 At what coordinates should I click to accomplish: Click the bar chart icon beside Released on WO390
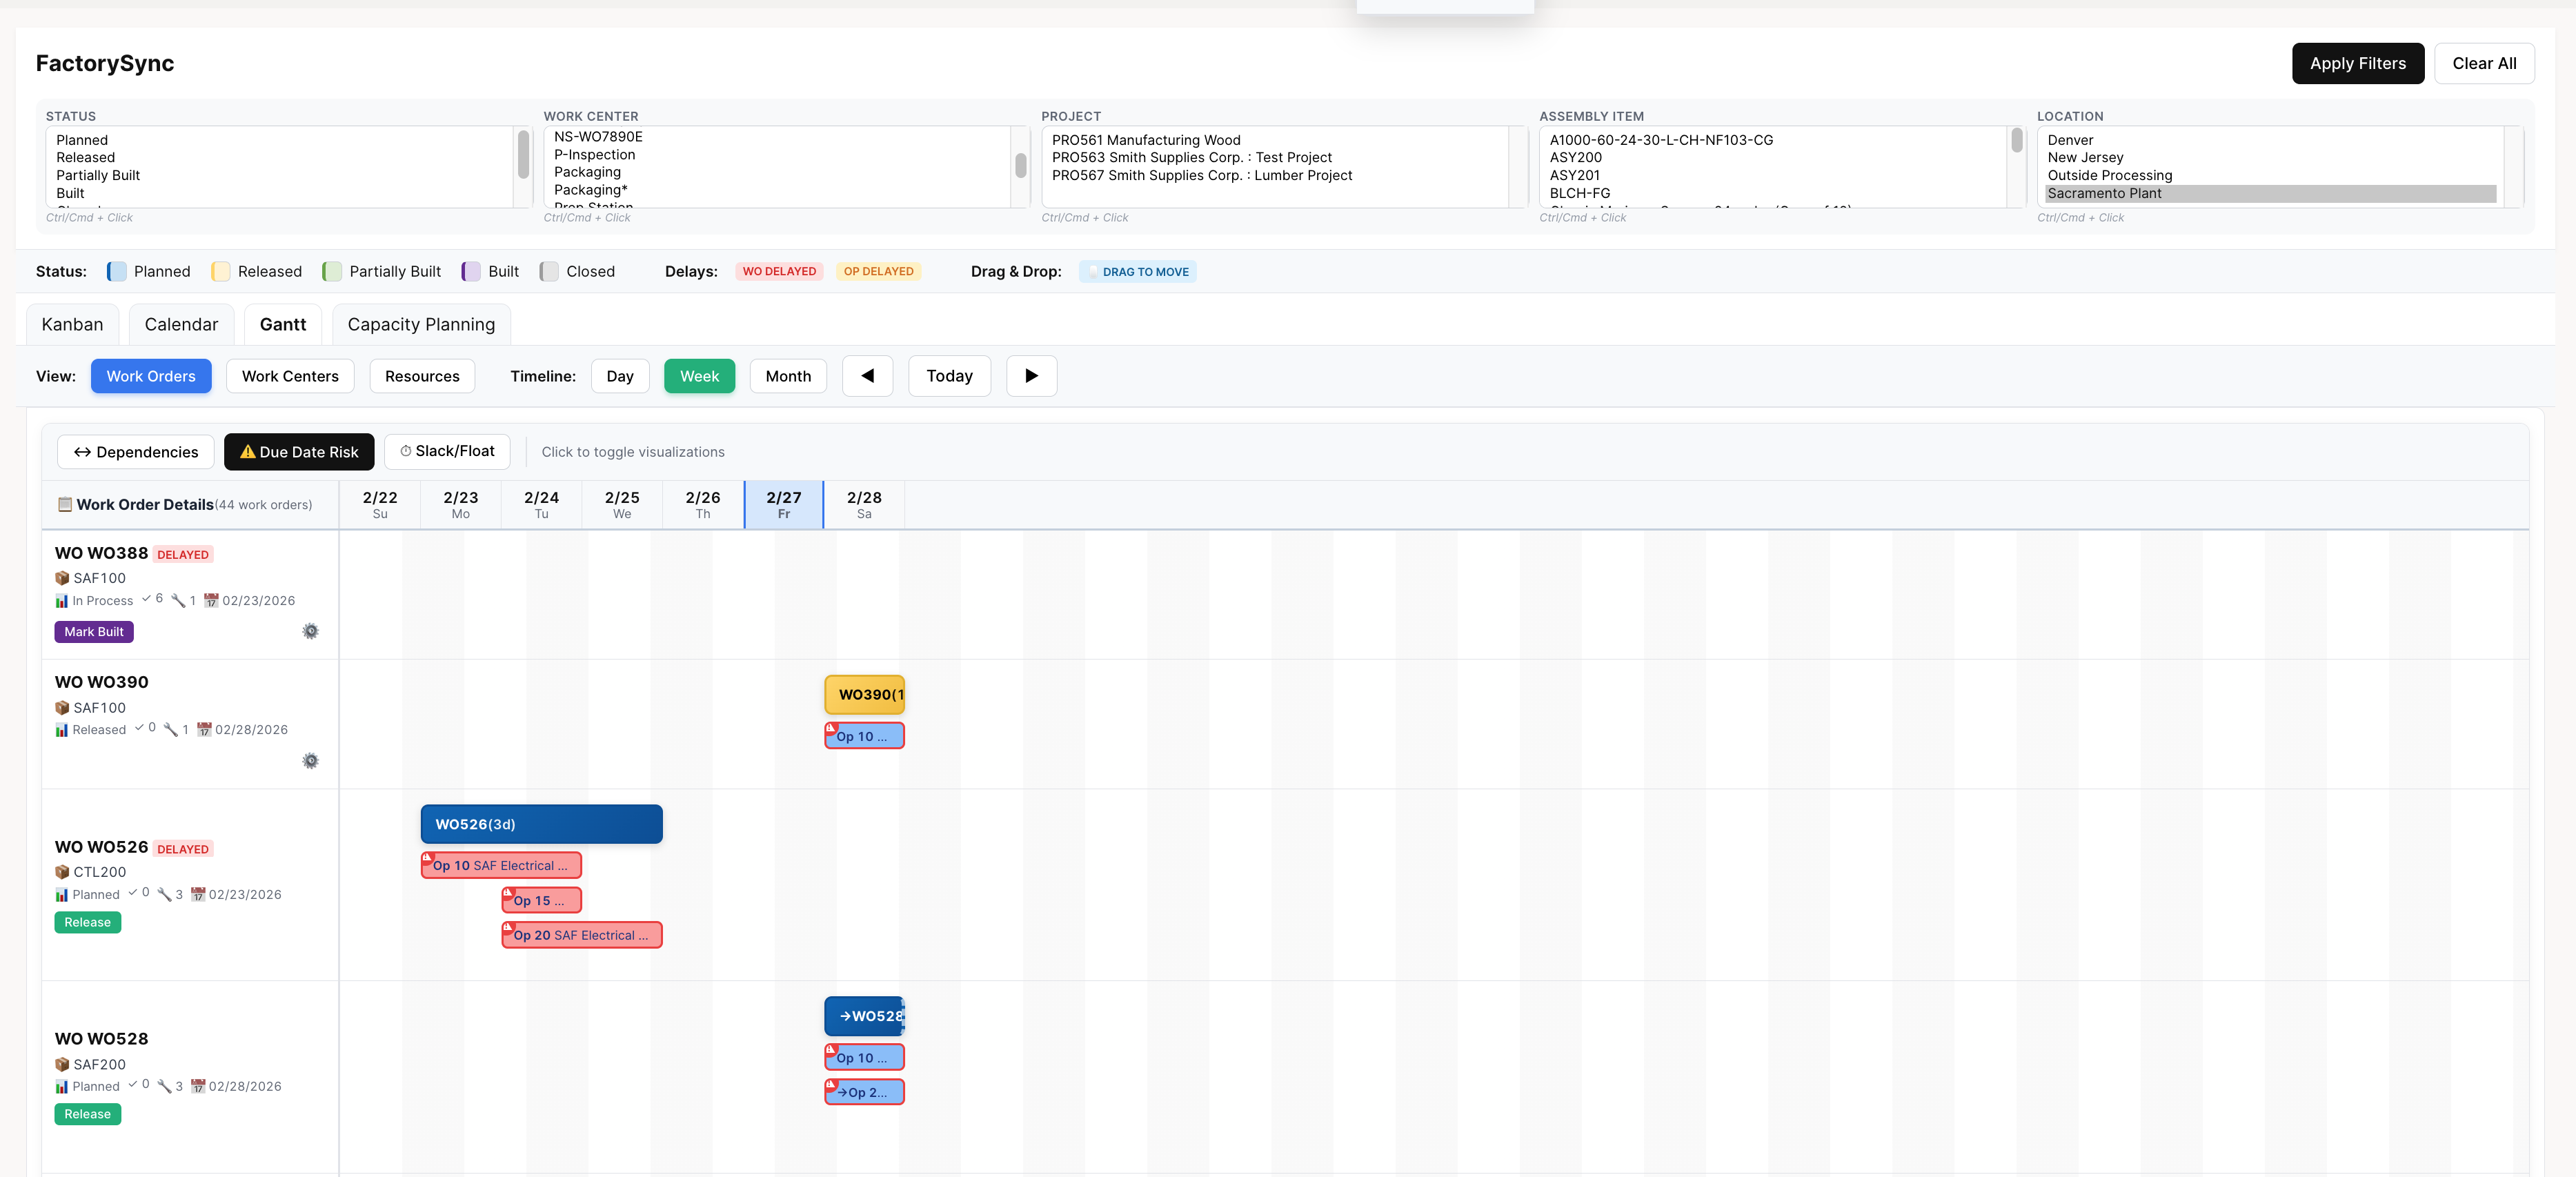62,729
